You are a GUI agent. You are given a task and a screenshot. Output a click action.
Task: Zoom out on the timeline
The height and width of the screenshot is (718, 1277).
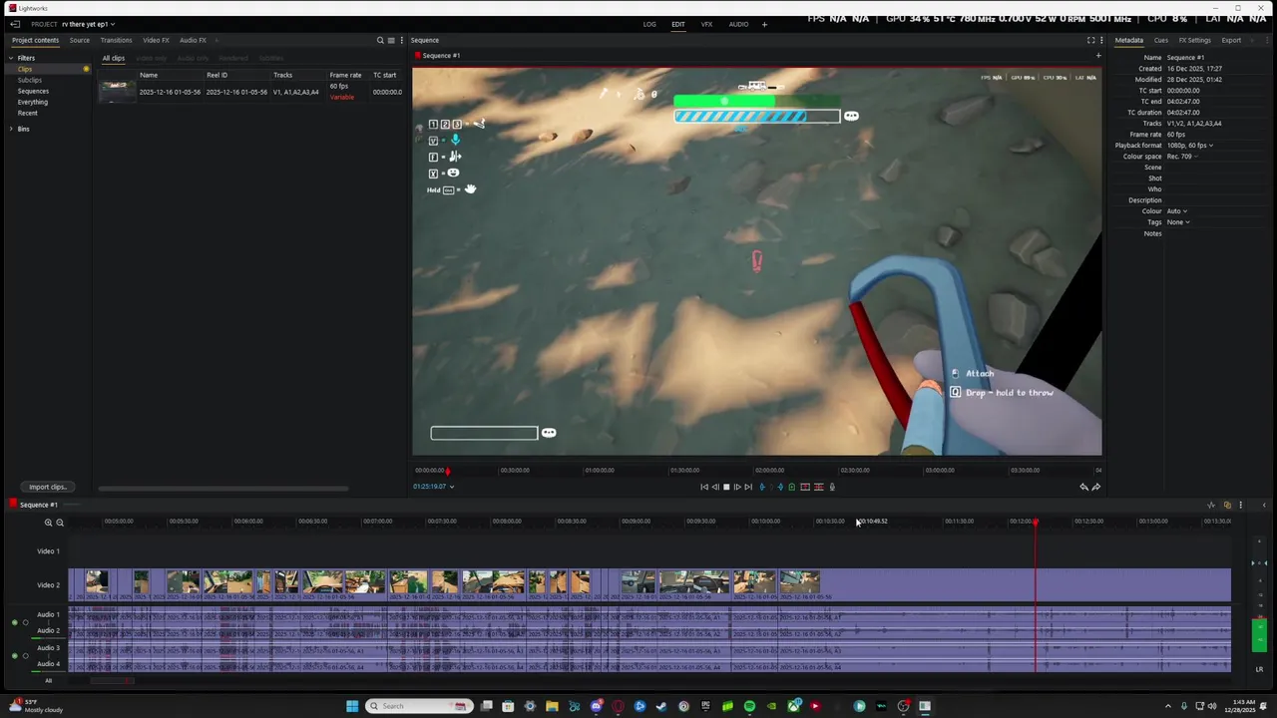tap(60, 523)
